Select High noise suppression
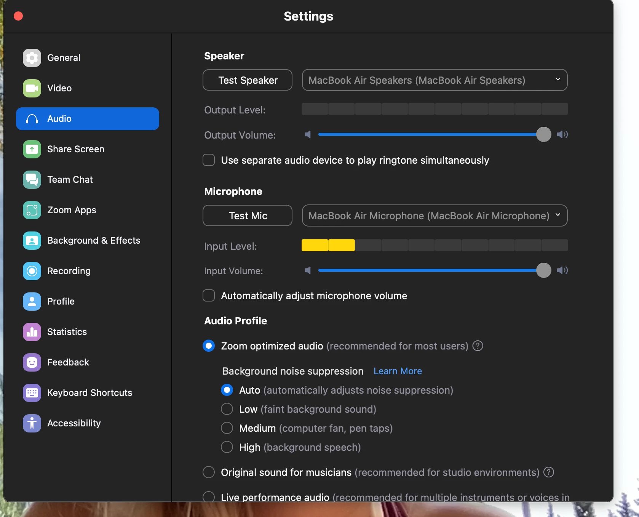 [227, 447]
